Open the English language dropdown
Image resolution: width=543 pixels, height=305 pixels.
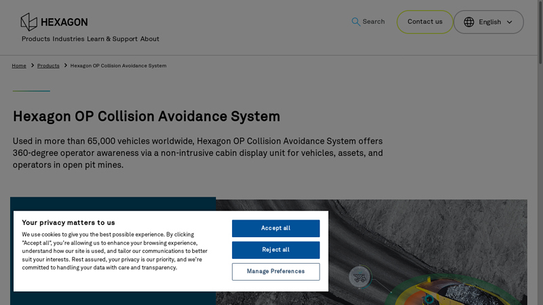489,22
